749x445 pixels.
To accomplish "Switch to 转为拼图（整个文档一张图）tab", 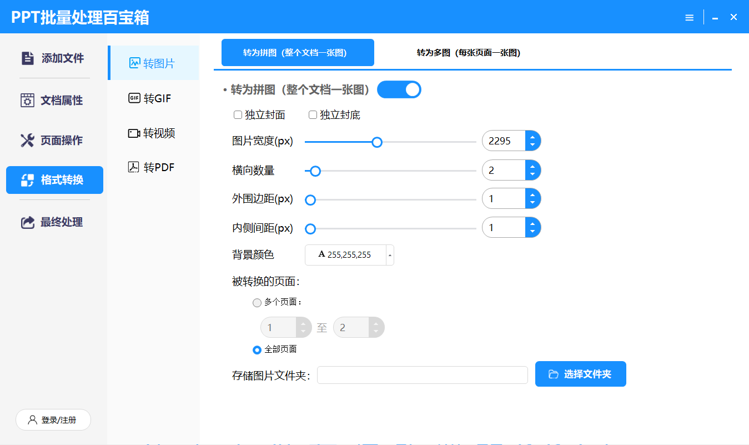I will [298, 53].
